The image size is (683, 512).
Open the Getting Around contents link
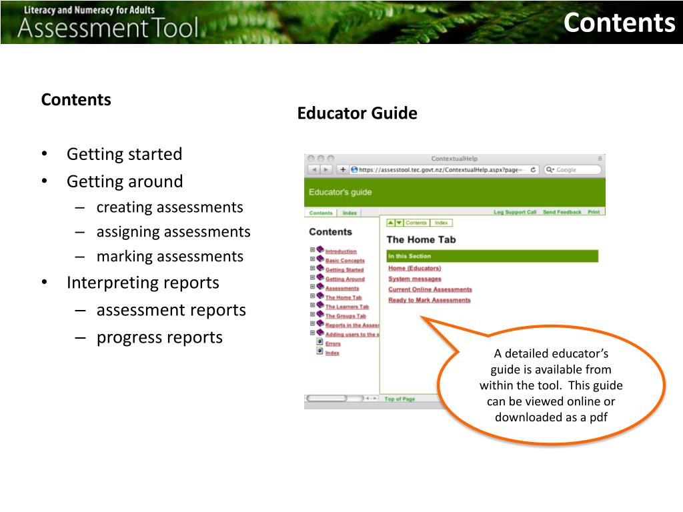coord(345,279)
